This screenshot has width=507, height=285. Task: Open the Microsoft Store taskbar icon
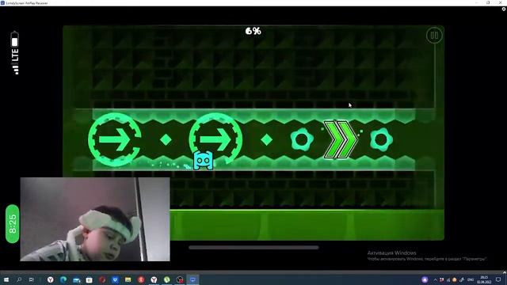click(90, 279)
